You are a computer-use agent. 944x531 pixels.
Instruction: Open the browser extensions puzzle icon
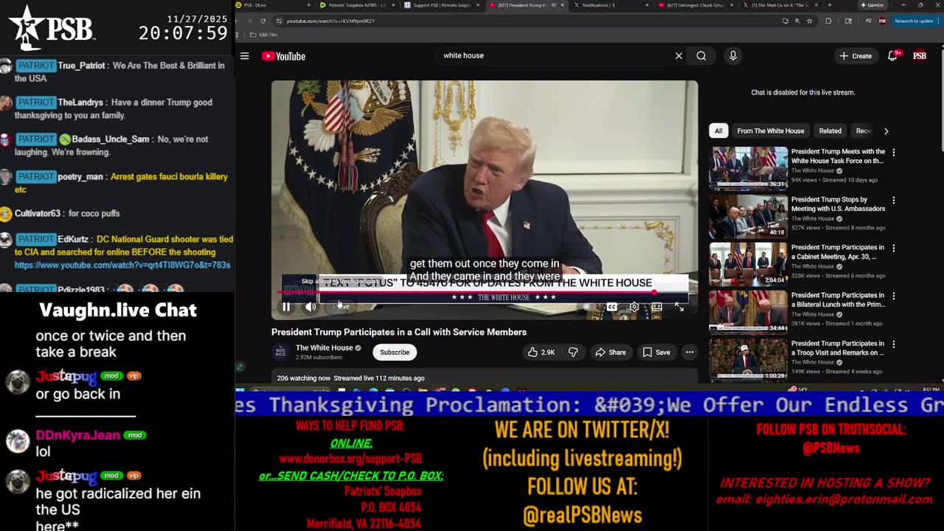(x=828, y=21)
